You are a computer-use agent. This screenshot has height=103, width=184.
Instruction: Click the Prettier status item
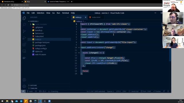tap(157, 91)
